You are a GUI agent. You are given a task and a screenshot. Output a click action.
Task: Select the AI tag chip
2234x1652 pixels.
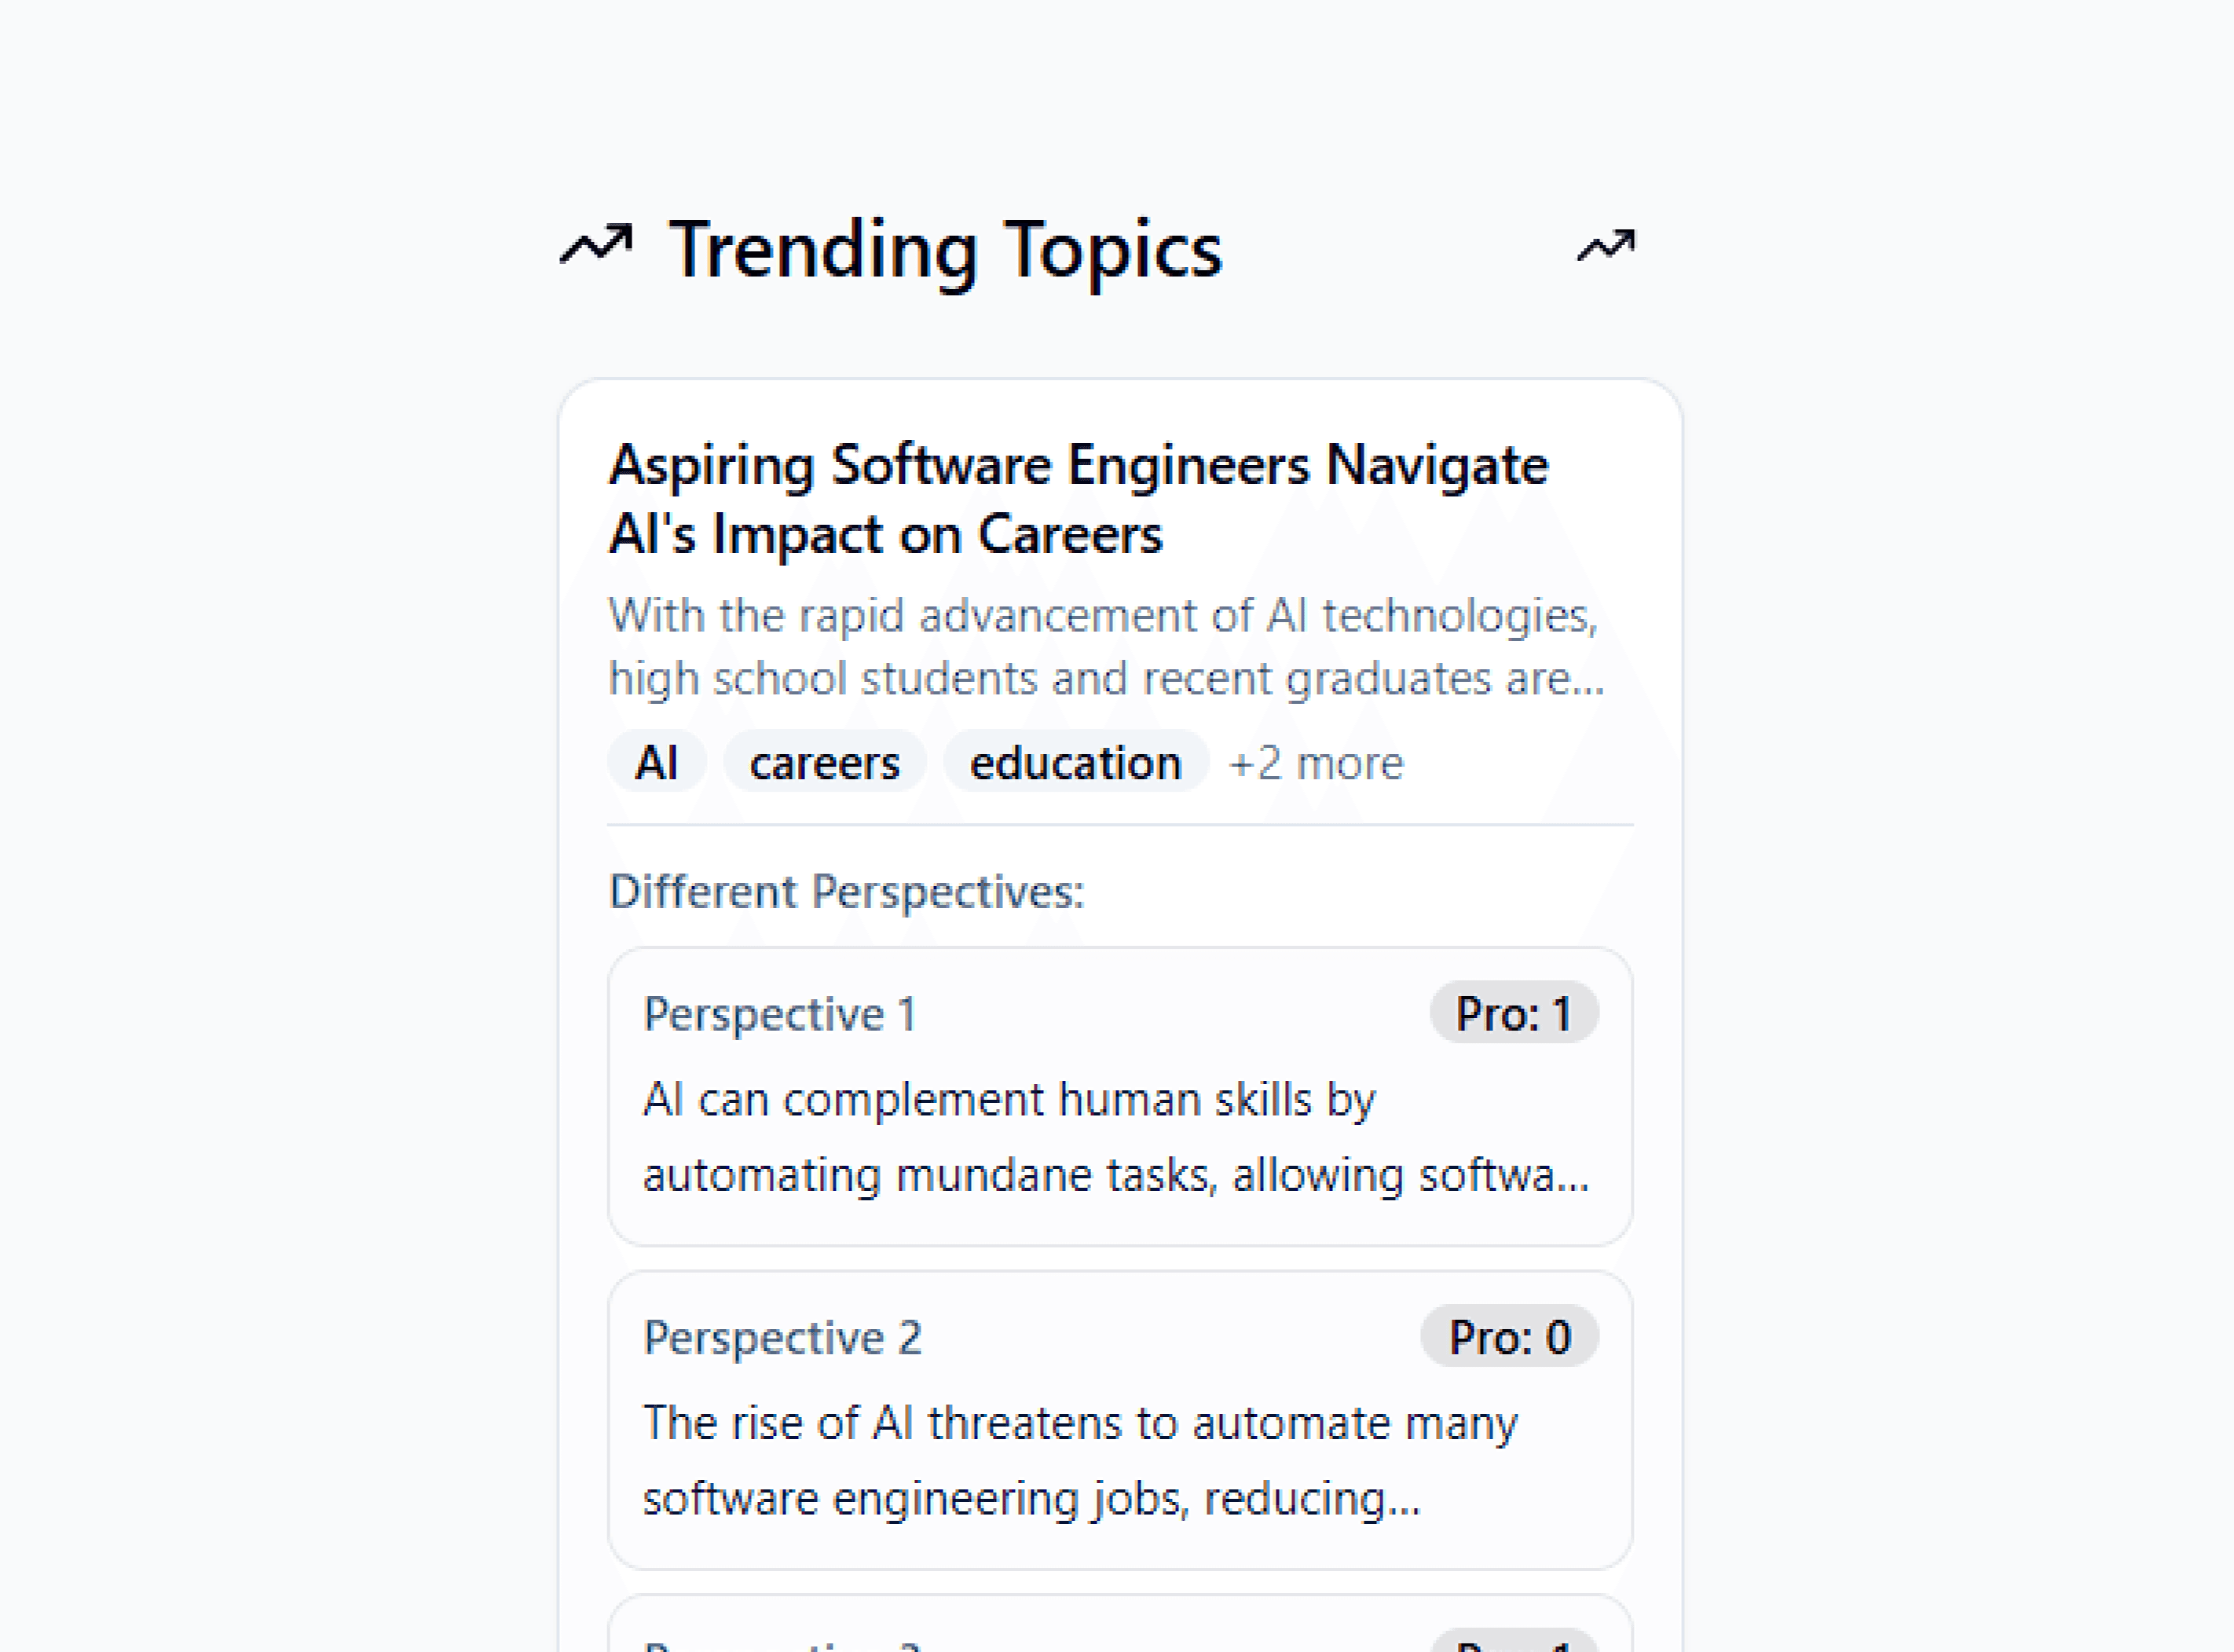657,763
